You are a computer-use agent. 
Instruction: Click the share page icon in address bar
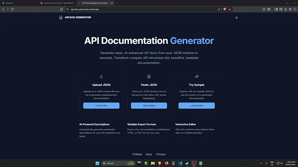pyautogui.click(x=219, y=9)
